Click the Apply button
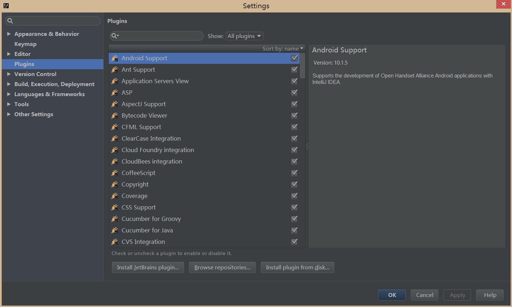Screen dimensions: 512x307 [457, 295]
